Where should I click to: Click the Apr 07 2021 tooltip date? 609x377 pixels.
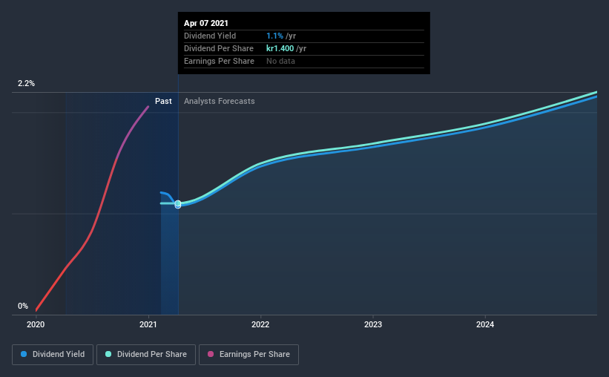click(206, 23)
